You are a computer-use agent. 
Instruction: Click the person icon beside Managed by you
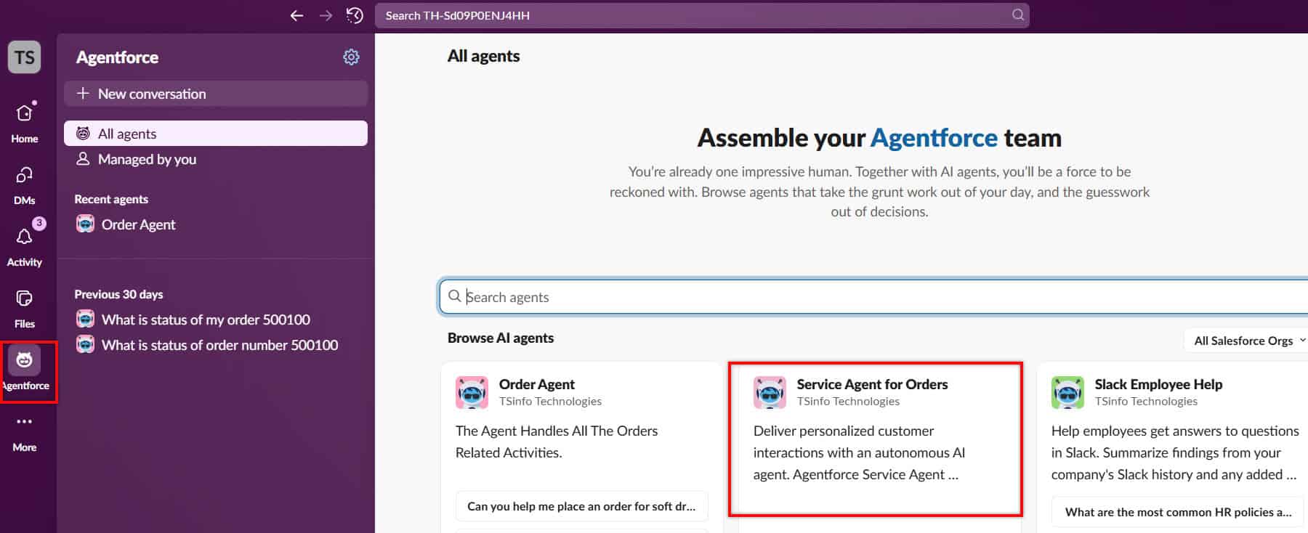point(84,158)
